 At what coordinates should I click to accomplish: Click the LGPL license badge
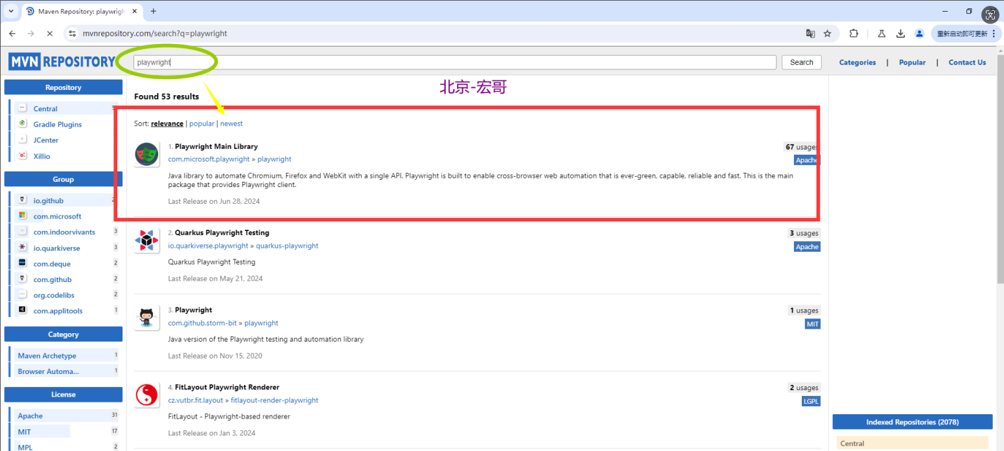tap(811, 401)
